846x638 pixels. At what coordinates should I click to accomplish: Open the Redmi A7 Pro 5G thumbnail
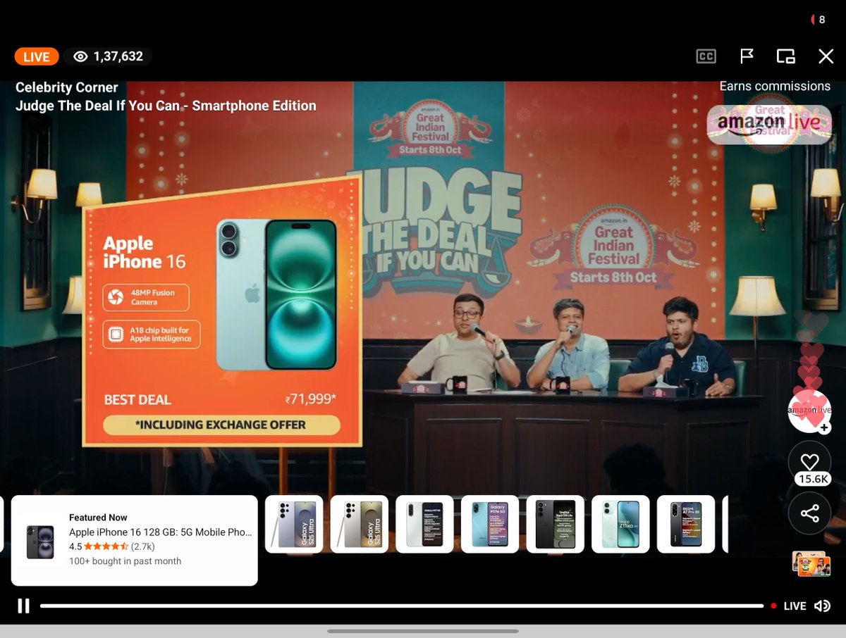point(686,524)
